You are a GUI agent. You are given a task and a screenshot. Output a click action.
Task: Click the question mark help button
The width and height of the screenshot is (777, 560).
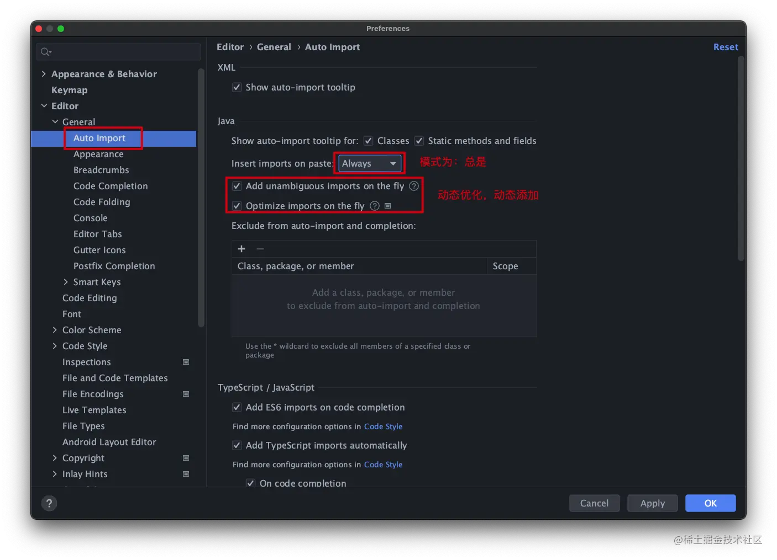tap(49, 503)
